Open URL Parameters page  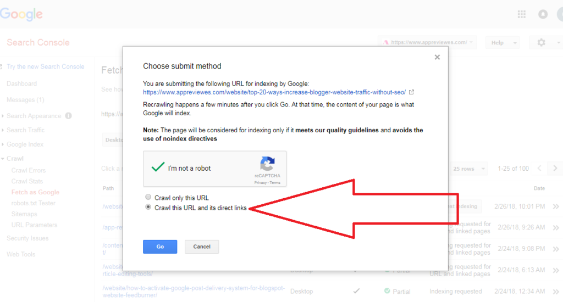34,225
